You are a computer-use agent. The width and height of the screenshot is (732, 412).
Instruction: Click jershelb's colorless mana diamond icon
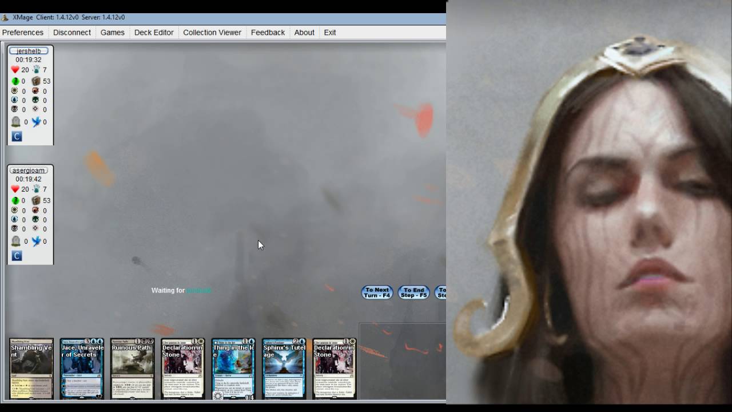pyautogui.click(x=35, y=109)
